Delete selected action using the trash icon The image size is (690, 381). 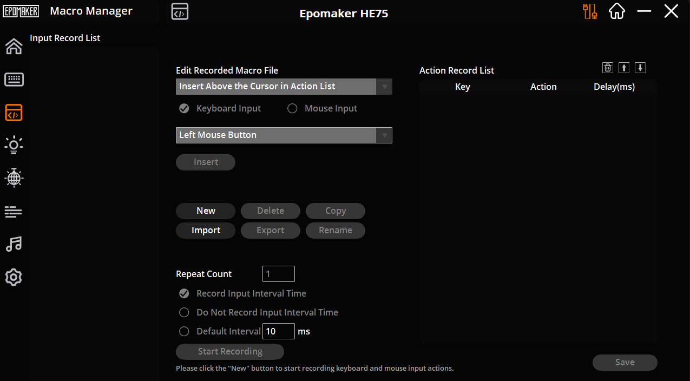coord(608,68)
